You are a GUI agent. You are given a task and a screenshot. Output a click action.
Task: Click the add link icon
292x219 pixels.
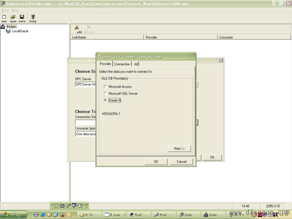coord(78,29)
